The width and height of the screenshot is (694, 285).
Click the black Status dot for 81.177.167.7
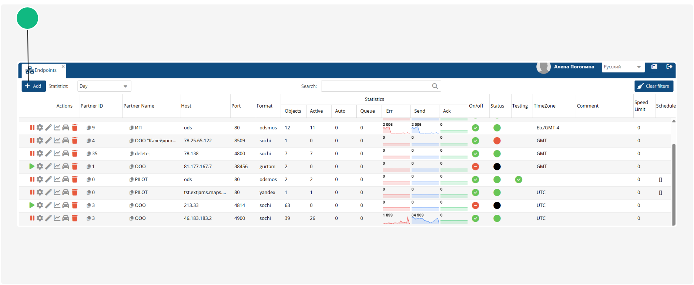[497, 167]
